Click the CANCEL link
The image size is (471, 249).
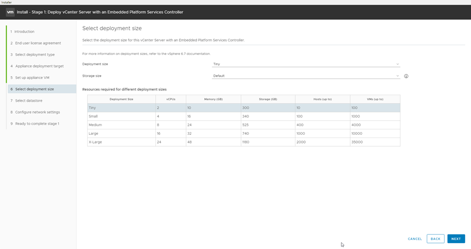click(x=415, y=239)
